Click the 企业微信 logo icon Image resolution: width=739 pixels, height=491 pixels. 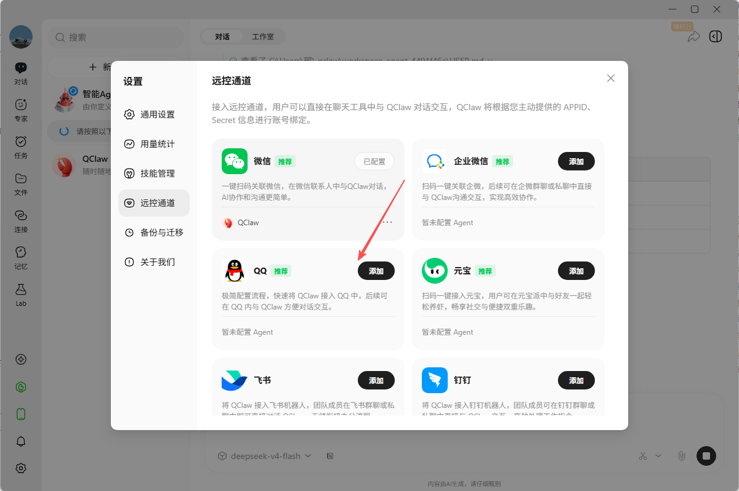coord(435,161)
